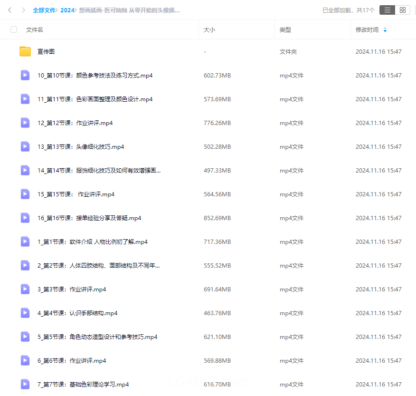The image size is (416, 396).
Task: Go to 全部文件 breadcrumb
Action: tap(44, 10)
